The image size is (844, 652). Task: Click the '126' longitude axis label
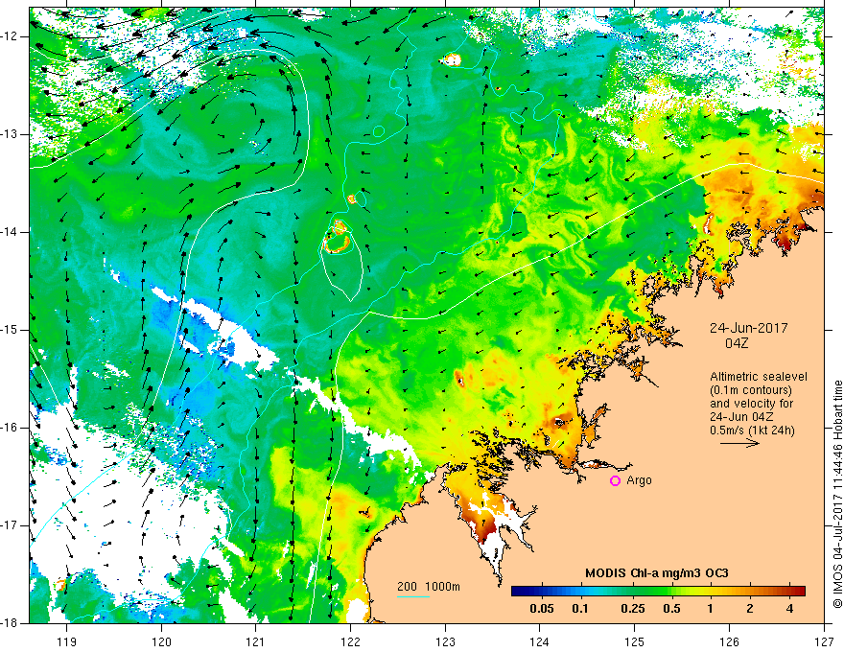729,641
